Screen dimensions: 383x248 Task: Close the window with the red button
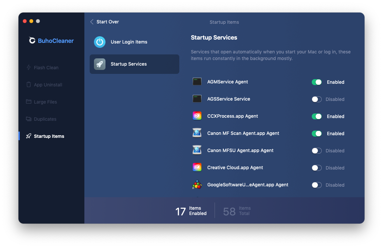(x=25, y=21)
